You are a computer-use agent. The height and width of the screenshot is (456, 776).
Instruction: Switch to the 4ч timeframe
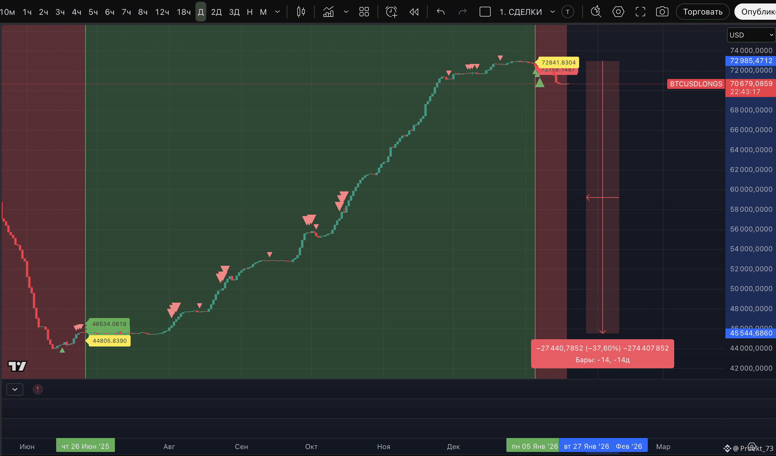(x=76, y=12)
